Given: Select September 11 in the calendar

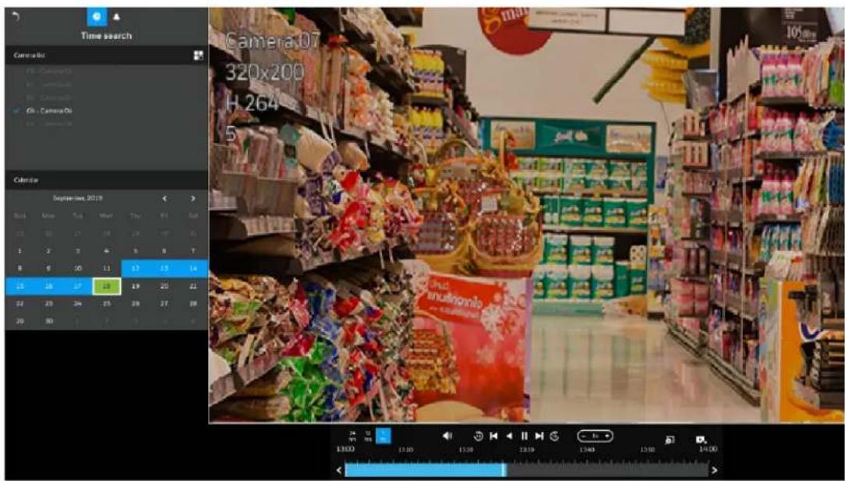Looking at the screenshot, I should [x=107, y=268].
